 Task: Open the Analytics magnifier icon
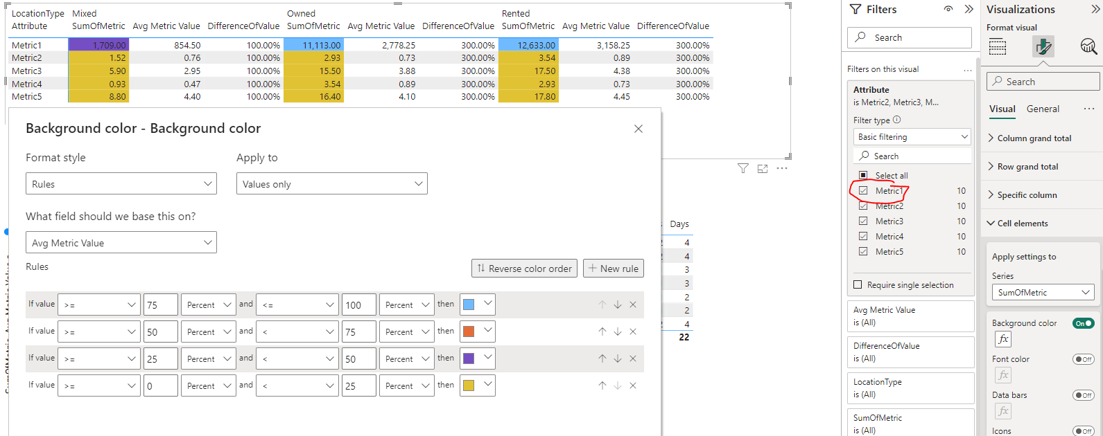pyautogui.click(x=1088, y=46)
